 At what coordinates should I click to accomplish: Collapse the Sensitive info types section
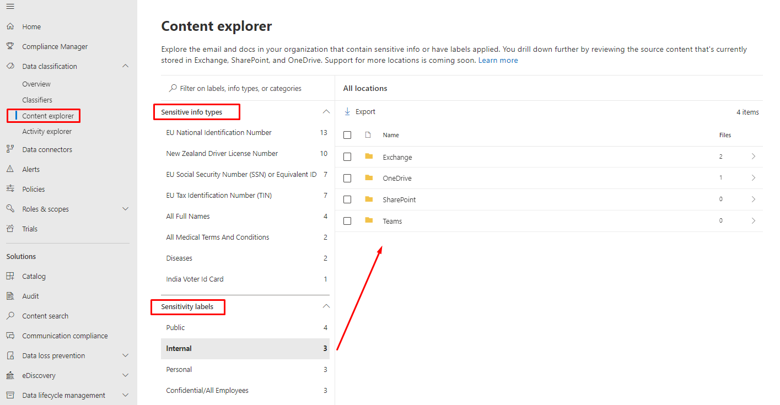pos(326,112)
